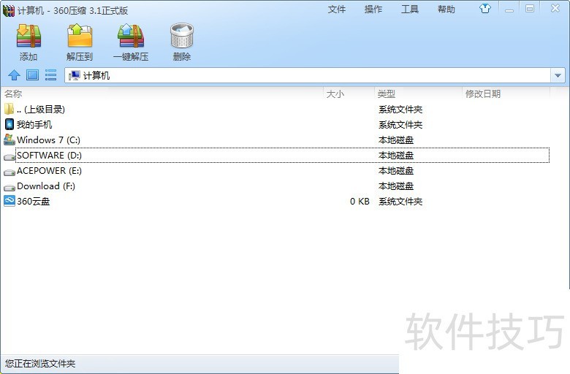Viewport: 570px width, 374px height.
Task: Minimize the 360压缩 window
Action: (x=509, y=9)
